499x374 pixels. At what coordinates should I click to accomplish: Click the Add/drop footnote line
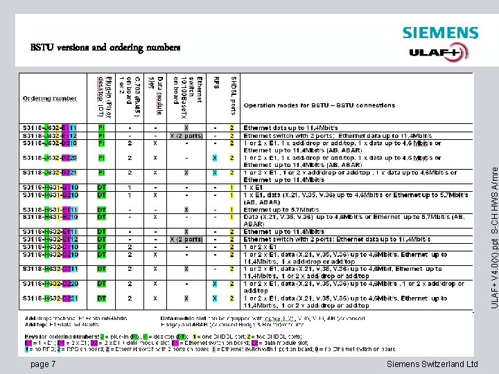pos(76,318)
